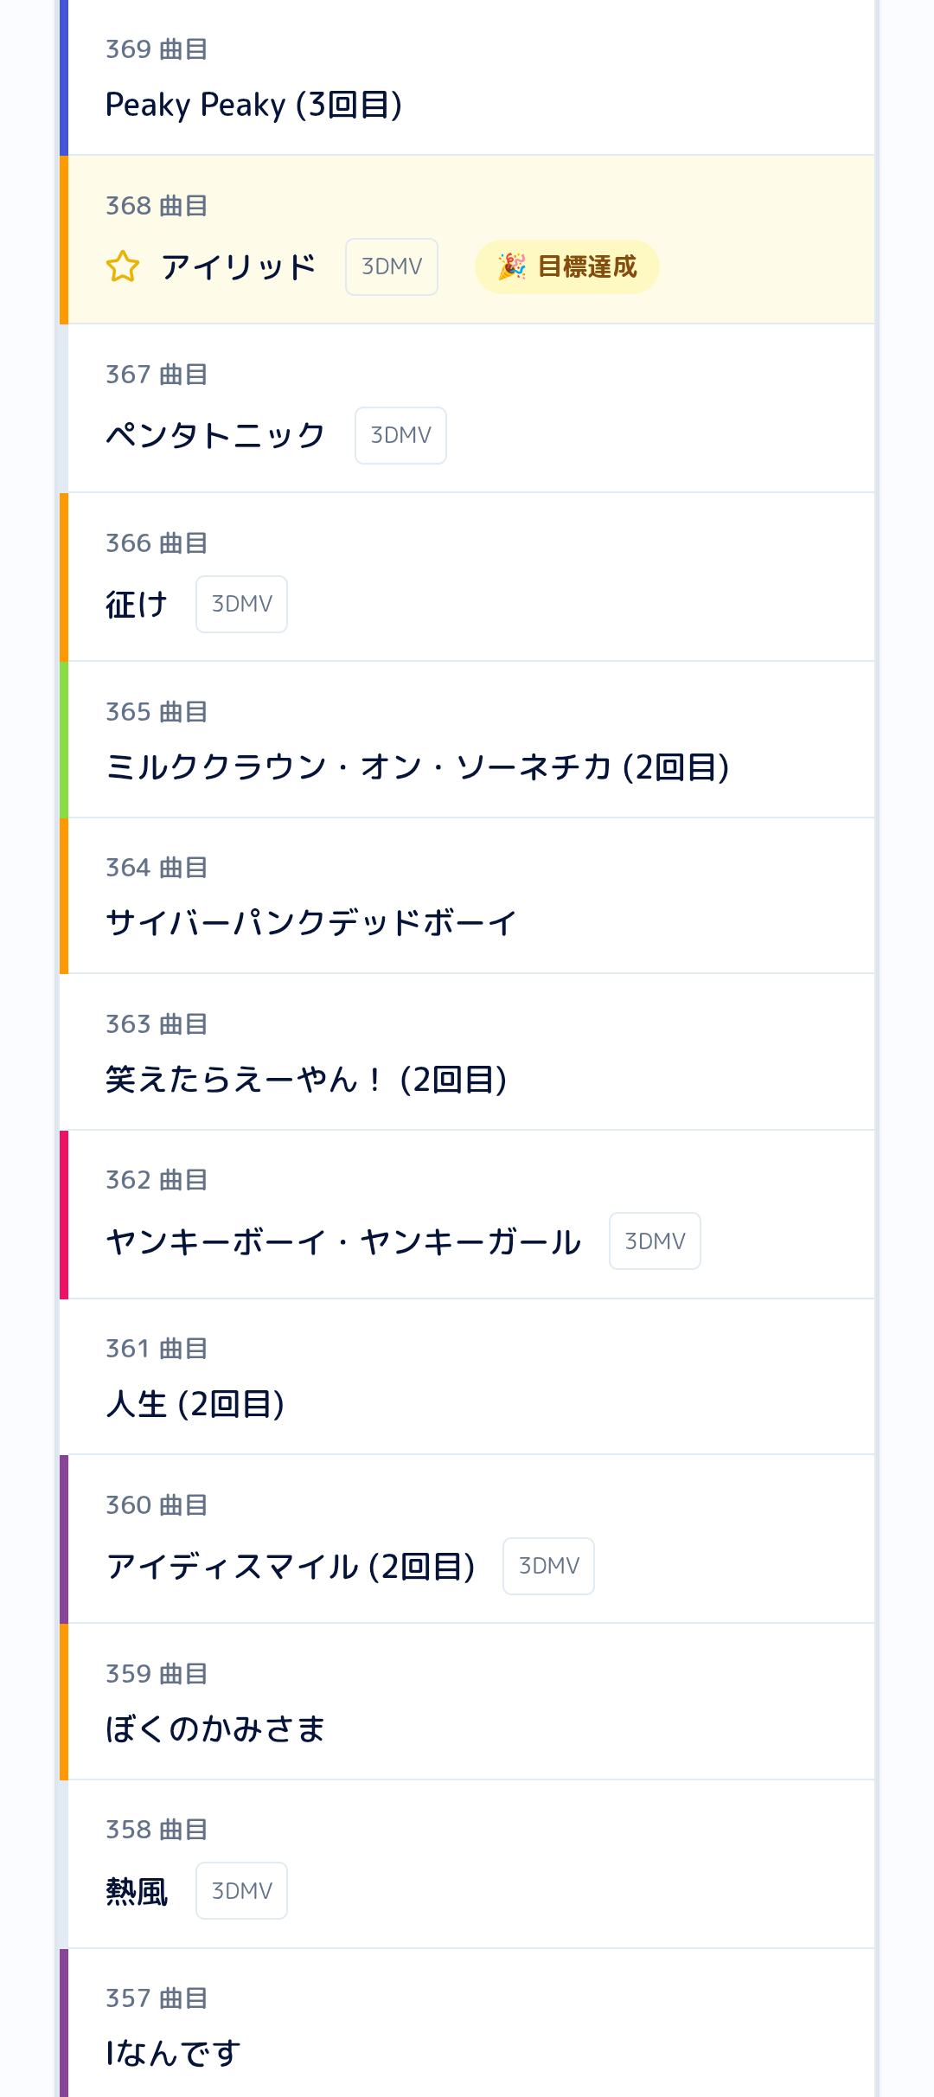The image size is (934, 2097).
Task: Click the 目標達成 badge
Action: (x=567, y=266)
